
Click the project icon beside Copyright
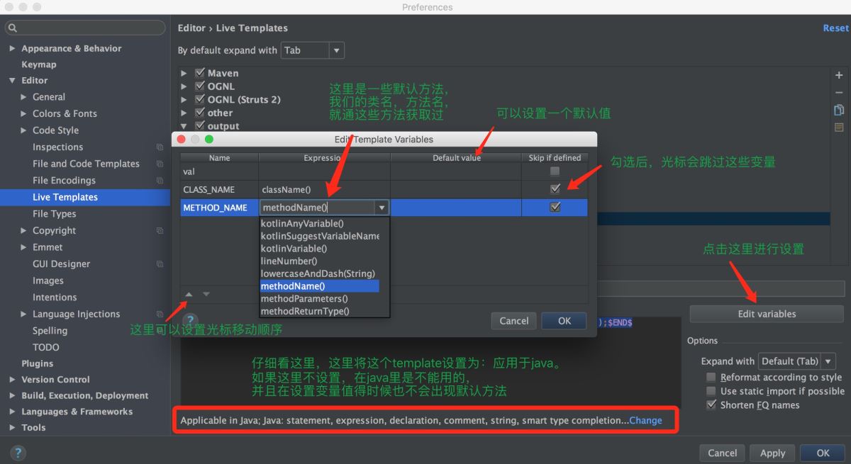pyautogui.click(x=160, y=231)
